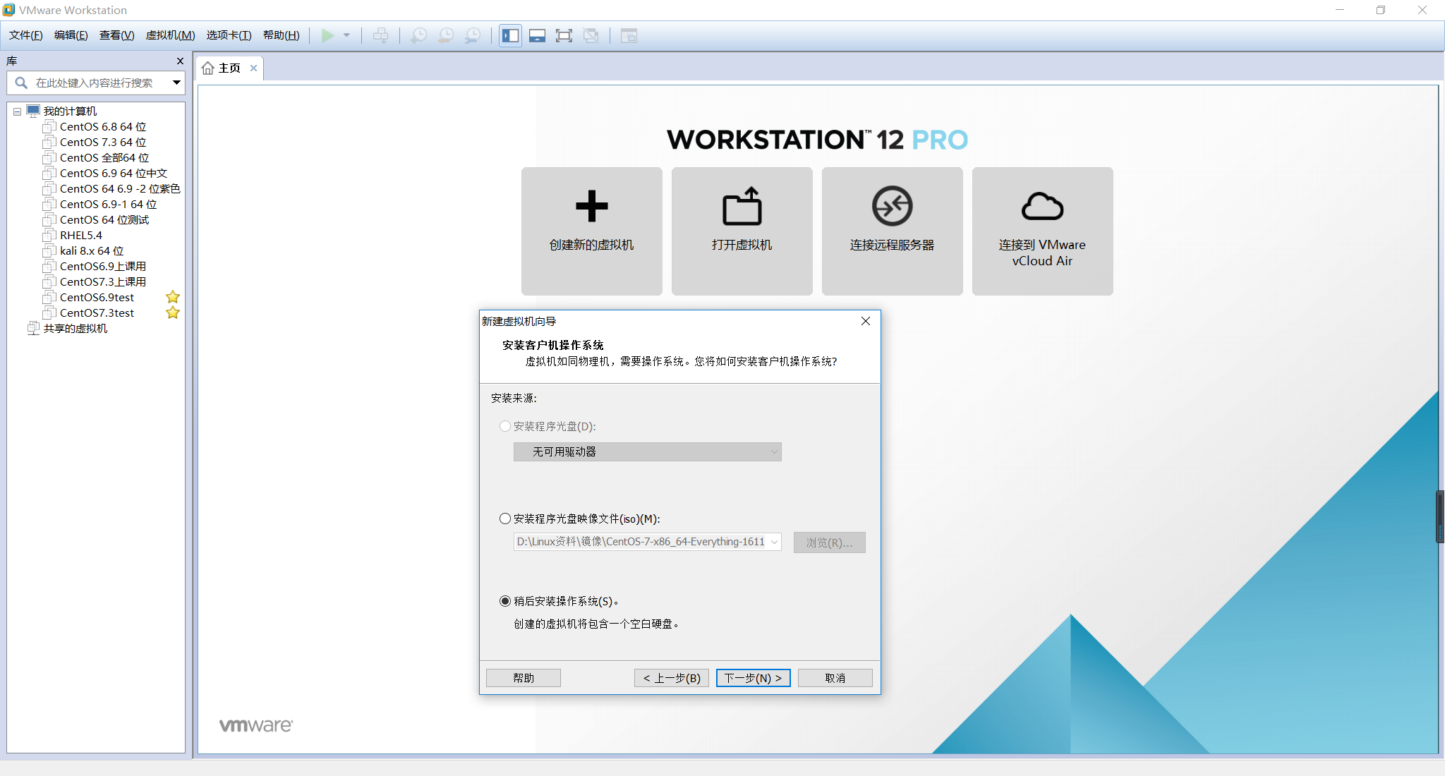Click the console view toolbar icon

pyautogui.click(x=629, y=35)
